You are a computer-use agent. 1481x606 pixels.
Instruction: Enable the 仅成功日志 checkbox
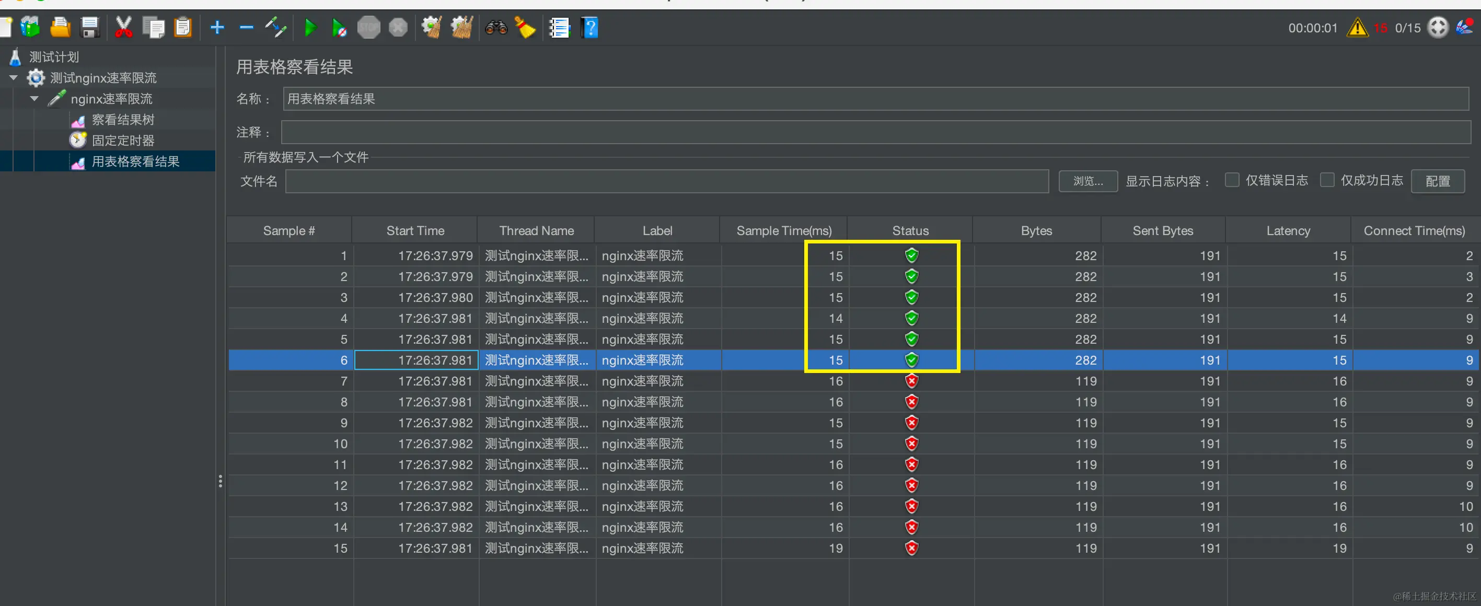pos(1327,180)
